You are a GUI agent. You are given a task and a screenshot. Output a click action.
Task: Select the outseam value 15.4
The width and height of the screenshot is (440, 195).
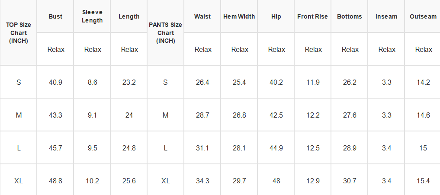coord(423,181)
